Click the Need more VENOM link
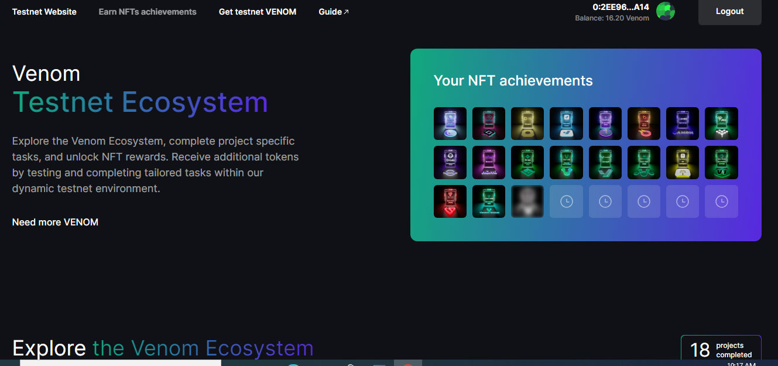The width and height of the screenshot is (778, 366). [x=55, y=222]
